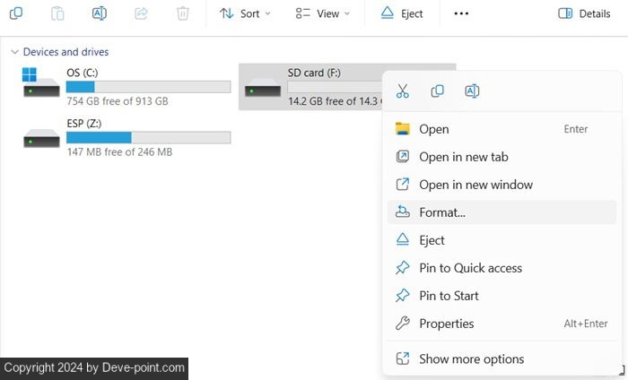Viewport: 628px width, 380px height.
Task: Click the Cut scissors icon in context menu
Action: click(x=402, y=91)
